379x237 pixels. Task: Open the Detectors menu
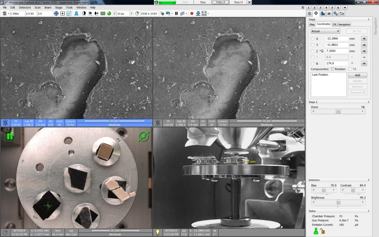[25, 8]
